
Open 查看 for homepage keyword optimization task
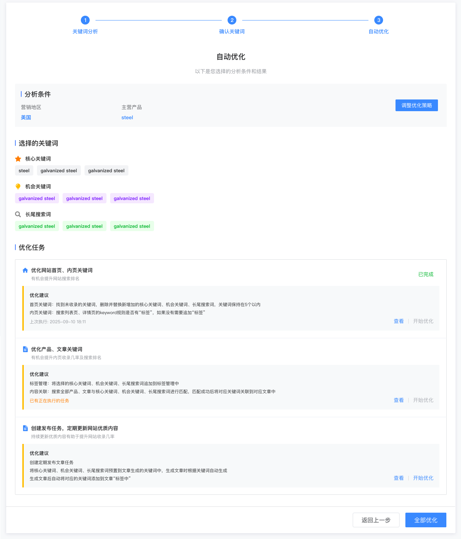pos(398,321)
